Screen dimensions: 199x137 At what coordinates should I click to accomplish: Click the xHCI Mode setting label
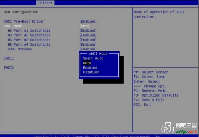13,26
